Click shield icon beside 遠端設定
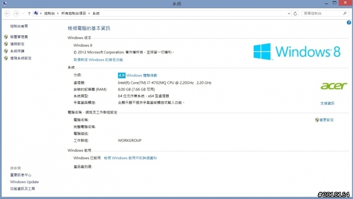This screenshot has height=199, width=353. tap(6, 44)
